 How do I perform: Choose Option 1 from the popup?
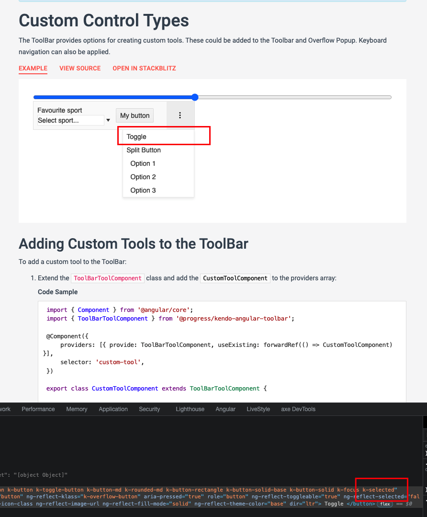[x=142, y=163]
